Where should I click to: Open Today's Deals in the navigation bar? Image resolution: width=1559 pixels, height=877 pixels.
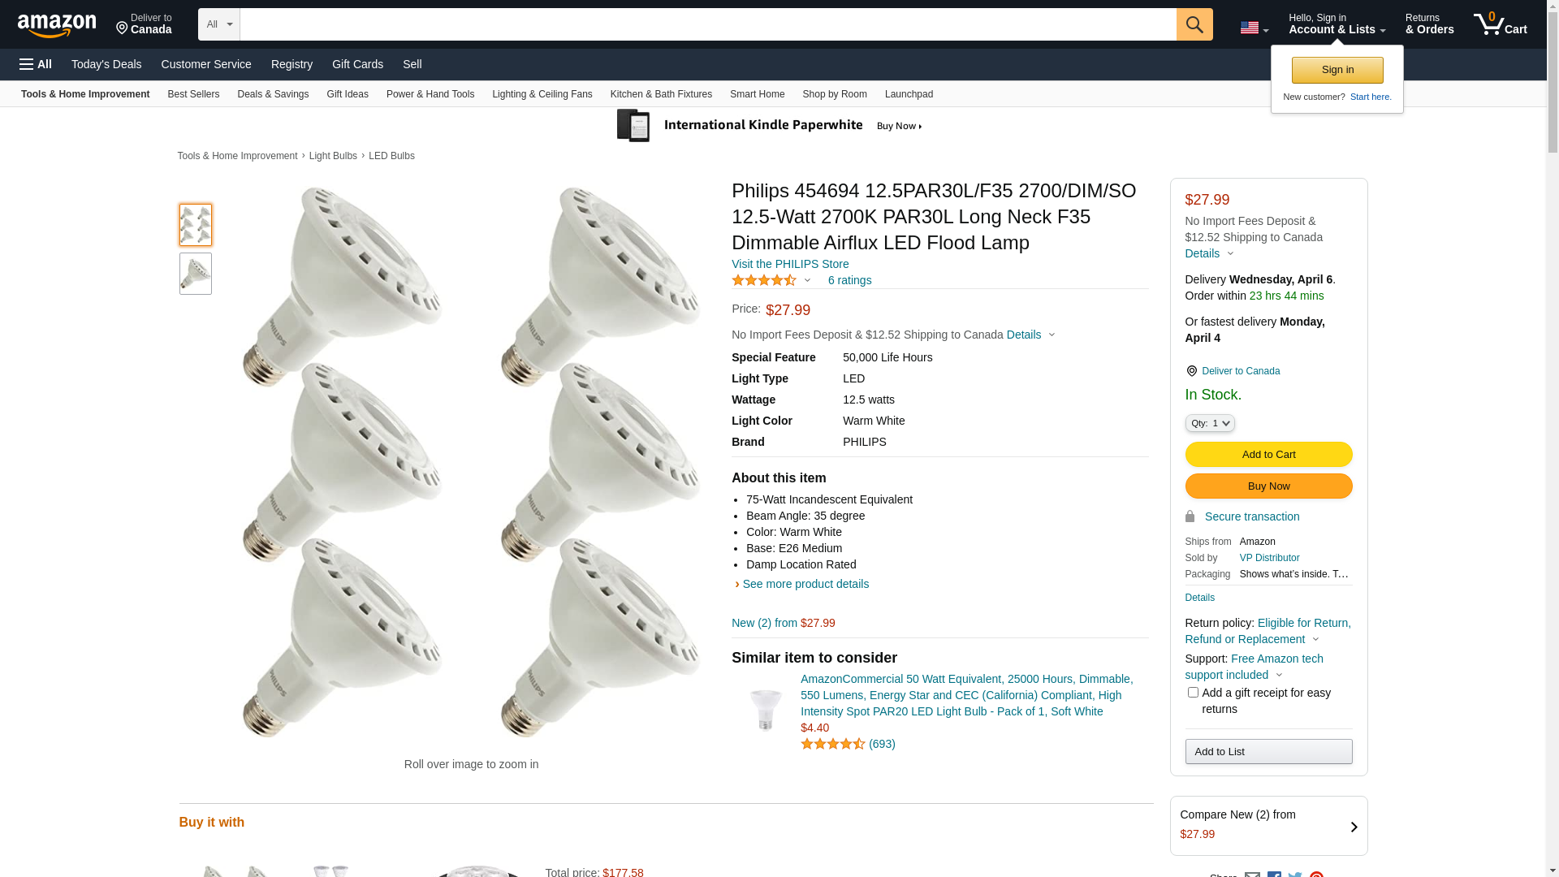[106, 64]
